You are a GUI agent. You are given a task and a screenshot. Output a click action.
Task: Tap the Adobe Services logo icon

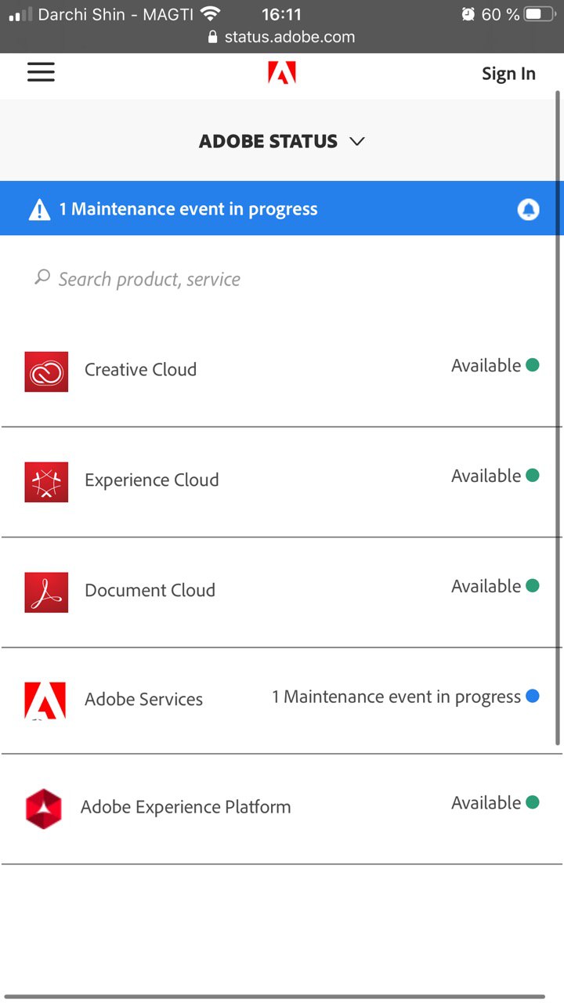coord(45,701)
